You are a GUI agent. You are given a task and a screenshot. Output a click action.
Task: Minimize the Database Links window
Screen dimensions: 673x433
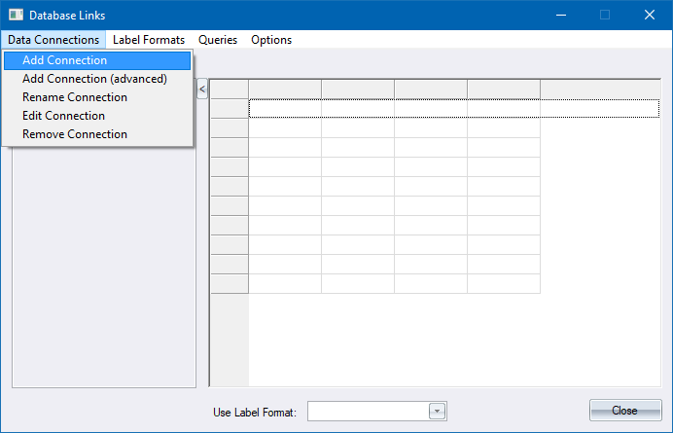560,16
